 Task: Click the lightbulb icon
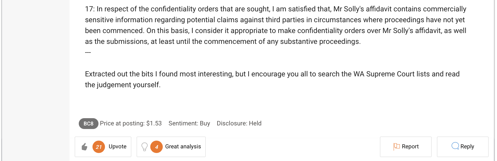pyautogui.click(x=145, y=147)
